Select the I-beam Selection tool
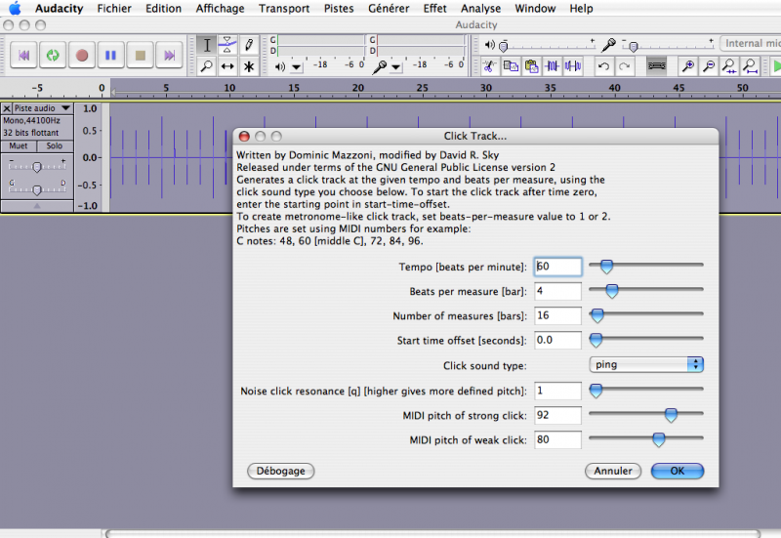The image size is (781, 538). coord(207,45)
